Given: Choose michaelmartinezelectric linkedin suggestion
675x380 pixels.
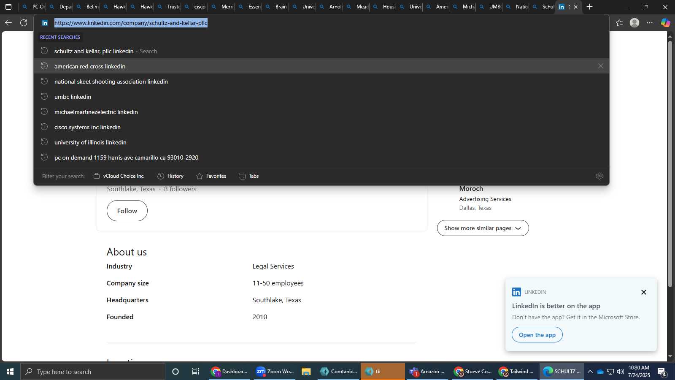Looking at the screenshot, I should tap(321, 112).
